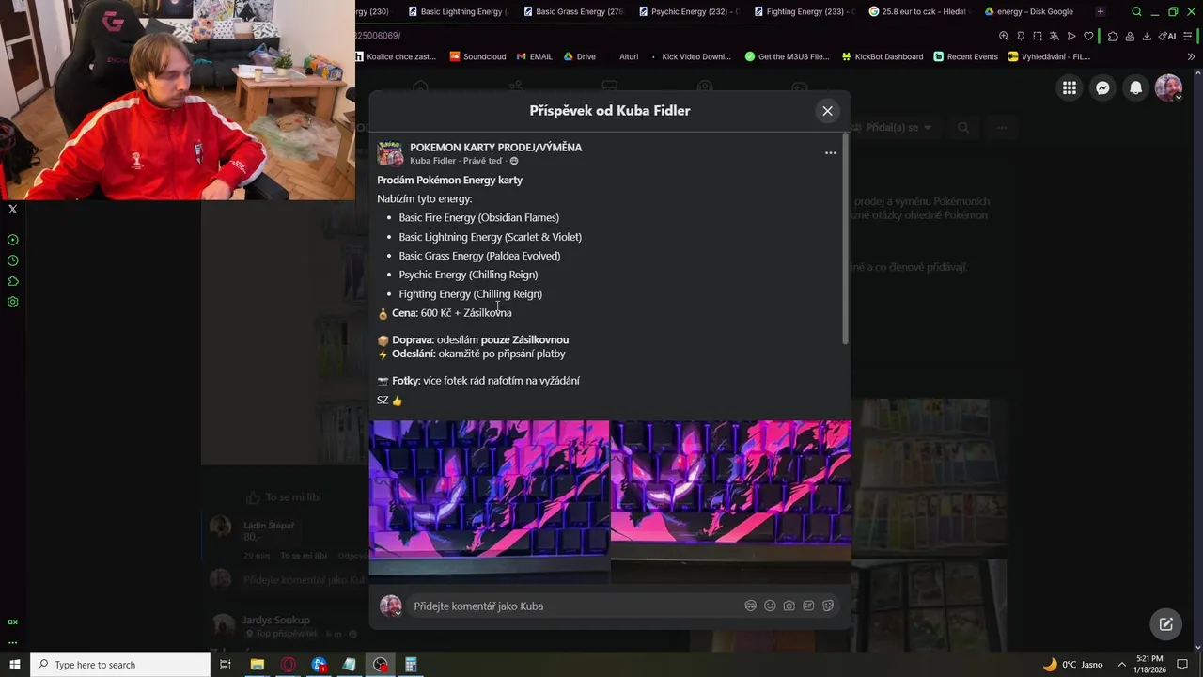This screenshot has height=677, width=1203.
Task: Open Kuba Fidler author profile link
Action: (433, 161)
